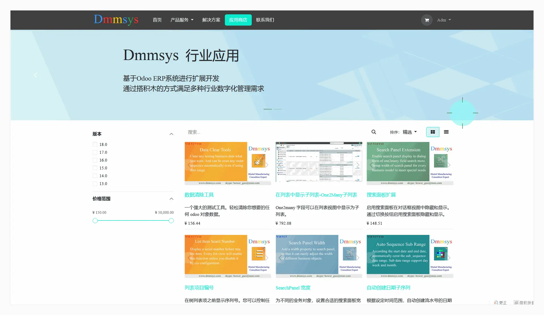Screen dimensions: 544x315
Task: Open 应用商店 navigation tab
Action: pyautogui.click(x=238, y=20)
